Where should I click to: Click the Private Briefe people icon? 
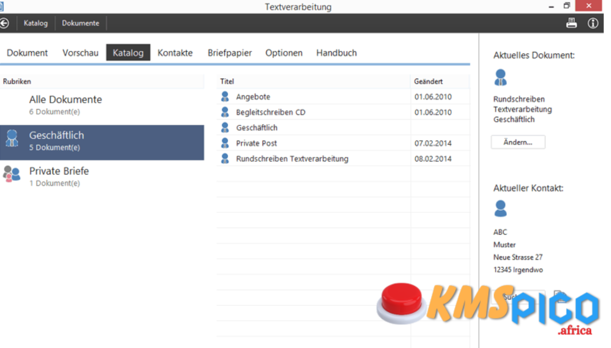click(12, 174)
